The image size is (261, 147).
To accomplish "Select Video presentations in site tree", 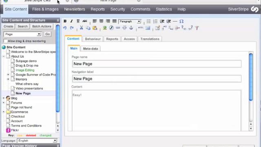I will tap(29, 88).
